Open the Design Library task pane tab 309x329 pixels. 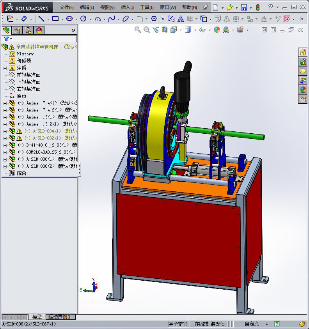[x=303, y=62]
